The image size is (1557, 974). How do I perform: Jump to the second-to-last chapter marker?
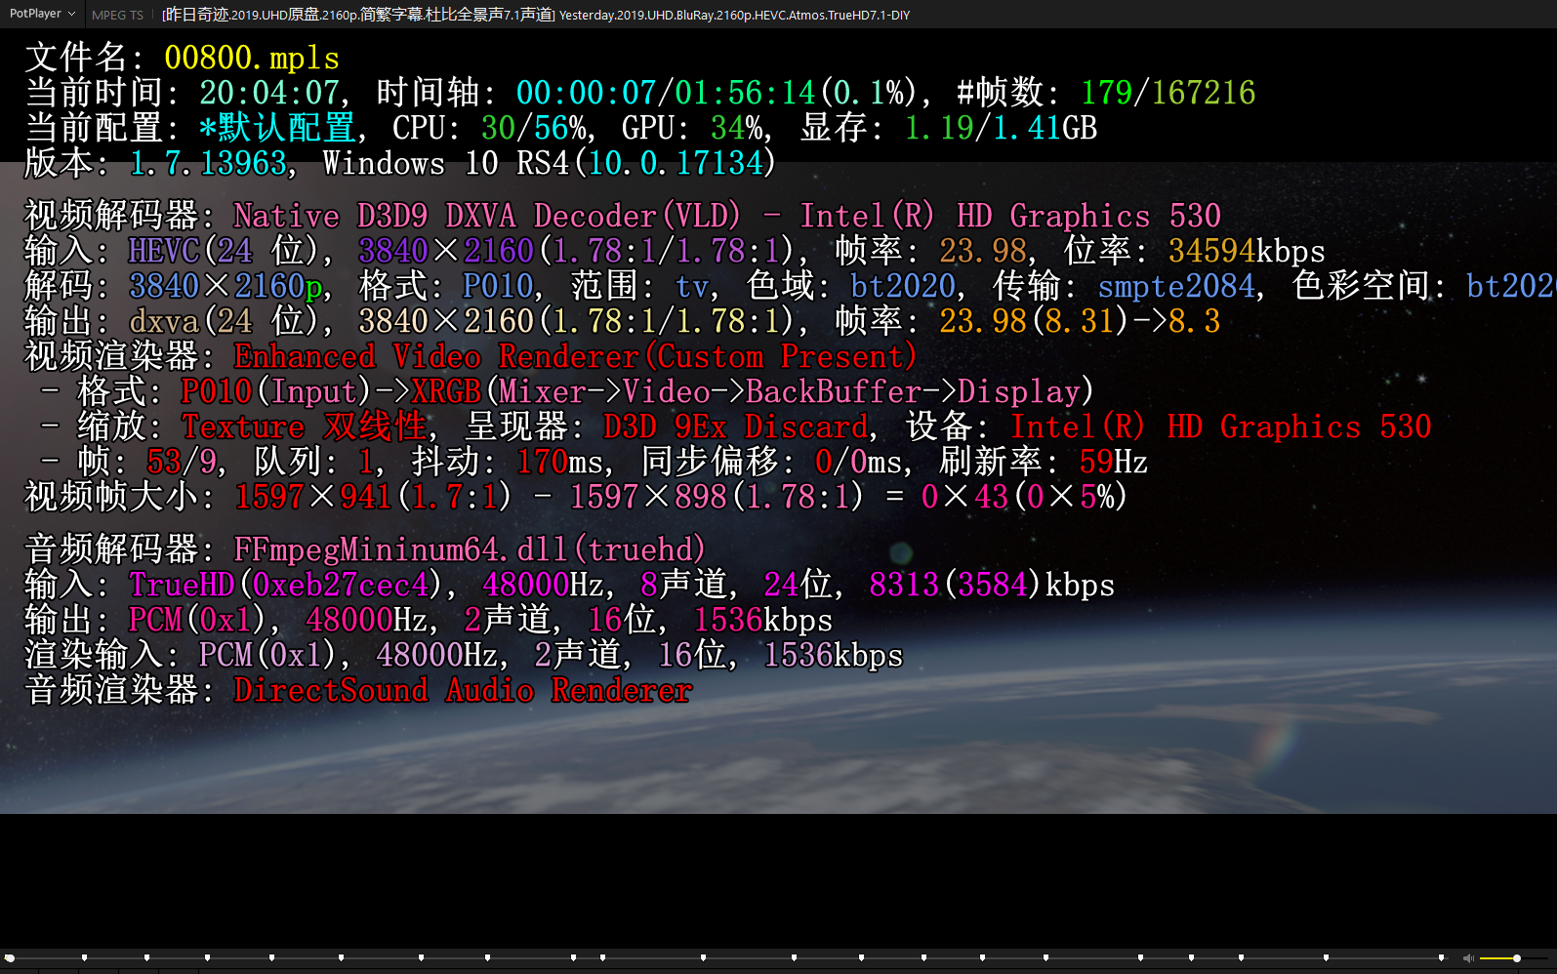pyautogui.click(x=1325, y=957)
